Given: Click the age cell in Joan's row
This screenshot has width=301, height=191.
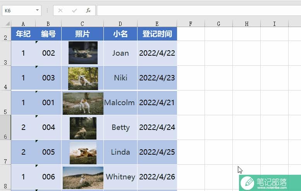Looking at the screenshot, I should click(x=23, y=53).
